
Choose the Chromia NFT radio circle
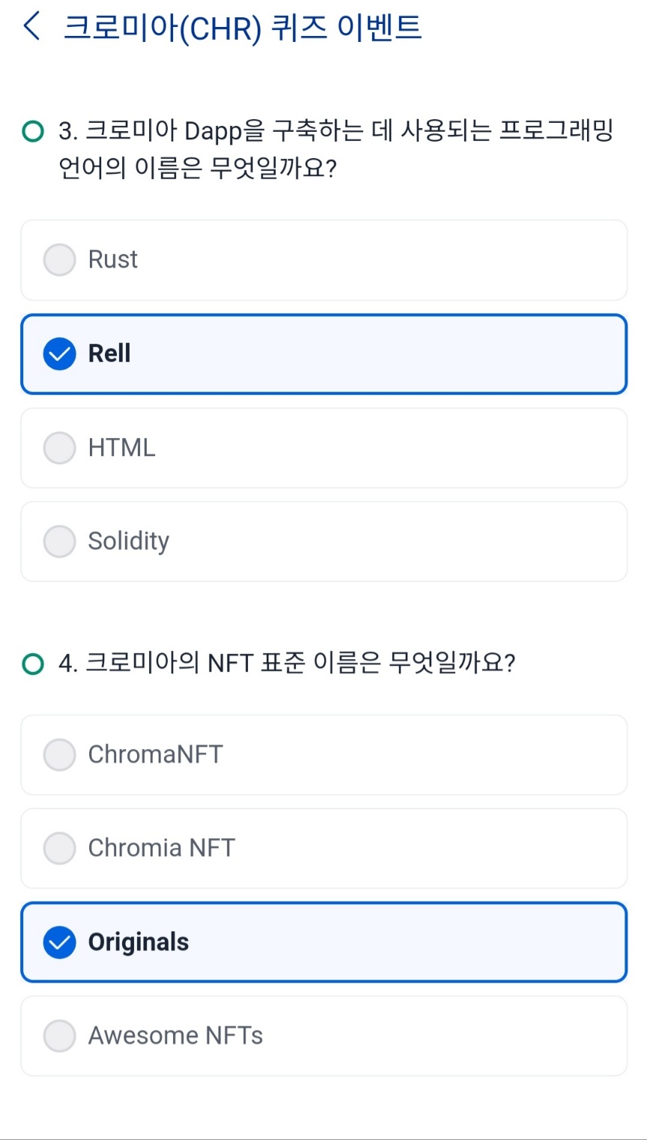pos(60,849)
